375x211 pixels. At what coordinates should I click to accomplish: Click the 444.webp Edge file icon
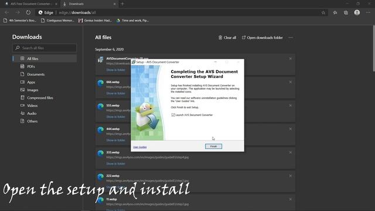tap(100, 130)
